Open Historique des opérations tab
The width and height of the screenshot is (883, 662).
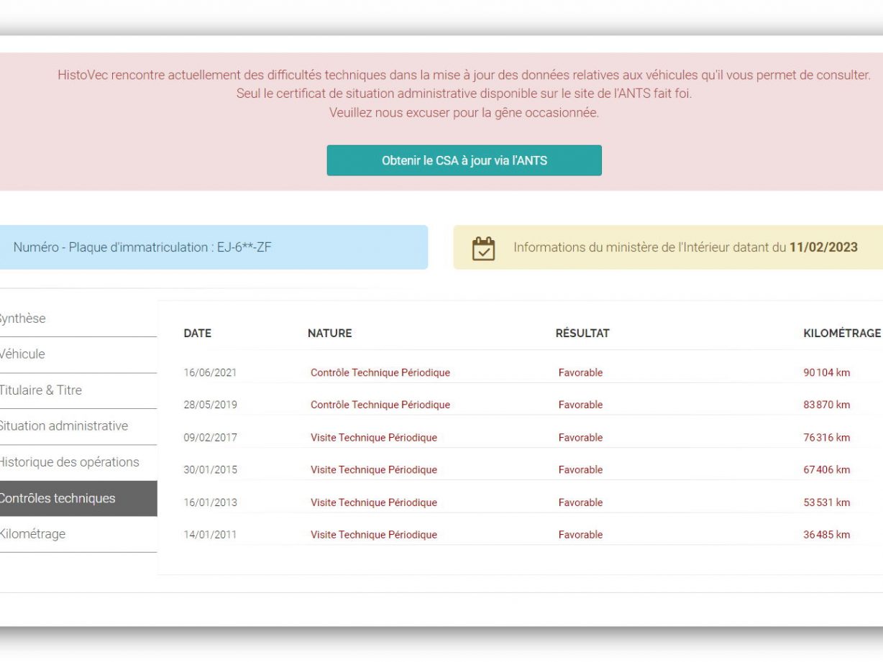70,462
